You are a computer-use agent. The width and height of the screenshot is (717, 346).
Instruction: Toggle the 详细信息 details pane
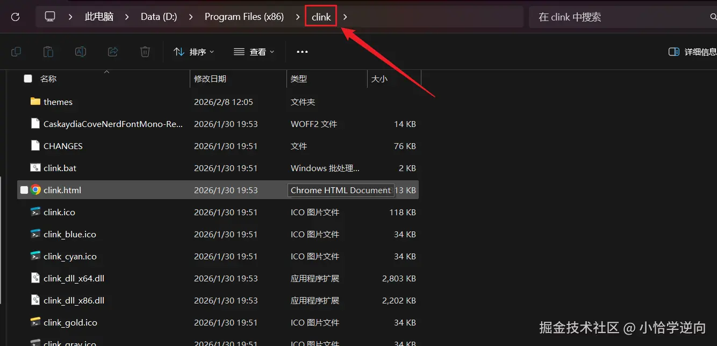click(x=692, y=52)
